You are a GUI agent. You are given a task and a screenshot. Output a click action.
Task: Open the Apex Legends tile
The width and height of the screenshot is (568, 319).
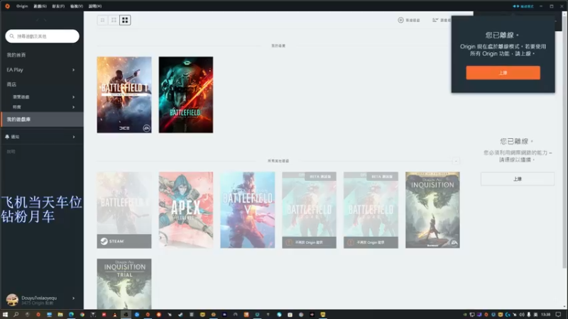pyautogui.click(x=186, y=210)
